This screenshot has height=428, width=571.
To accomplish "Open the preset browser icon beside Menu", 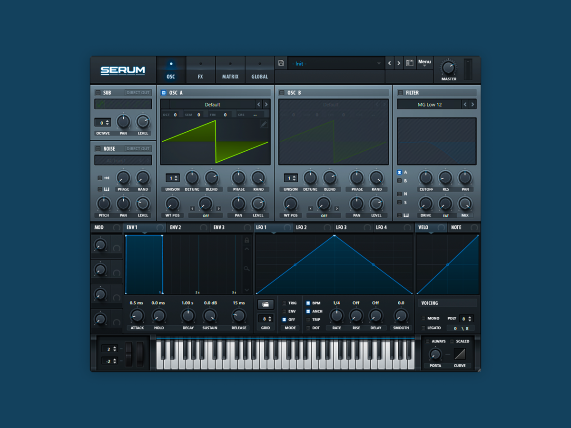I will pyautogui.click(x=409, y=63).
